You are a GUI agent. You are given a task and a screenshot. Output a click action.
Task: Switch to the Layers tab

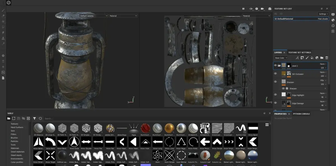point(278,52)
